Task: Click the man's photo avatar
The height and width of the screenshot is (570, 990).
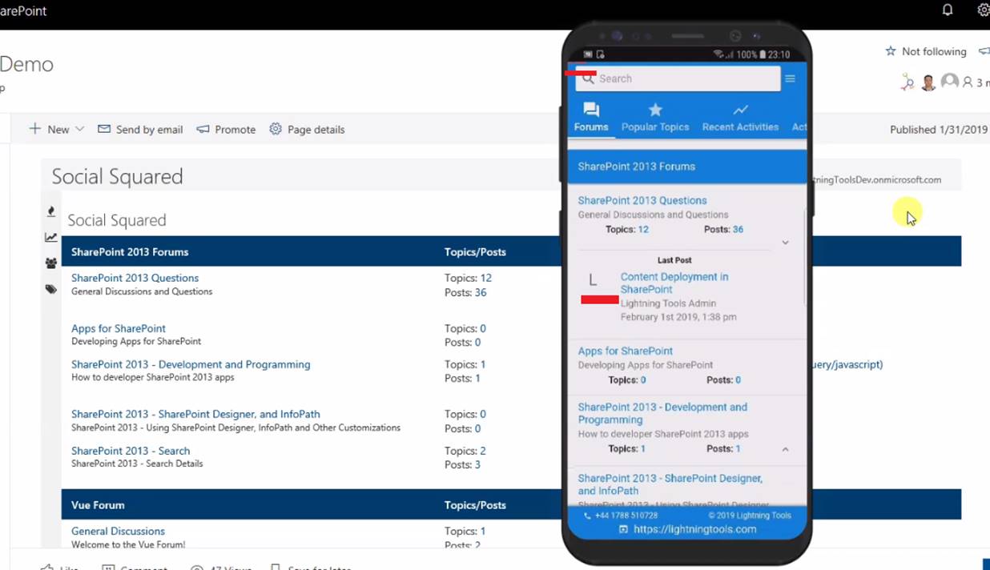Action: click(x=928, y=82)
